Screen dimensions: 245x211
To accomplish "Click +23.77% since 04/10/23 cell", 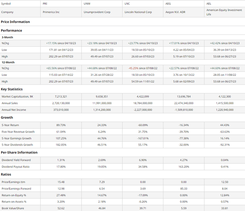I will point(143,43).
